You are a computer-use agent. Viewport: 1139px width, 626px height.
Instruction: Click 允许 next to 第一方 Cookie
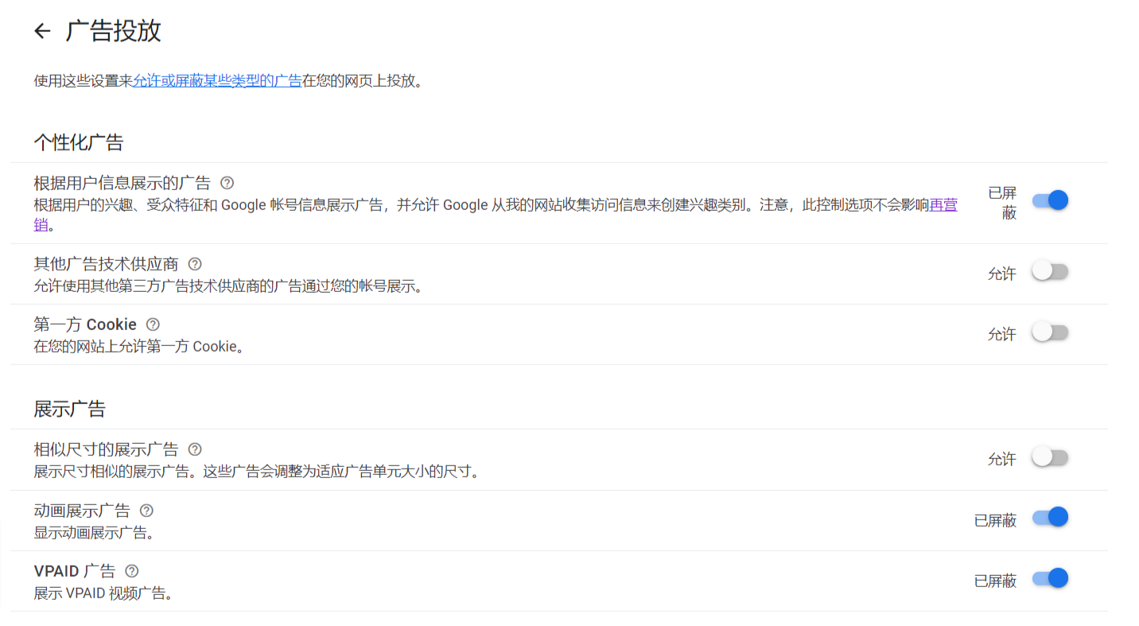(1001, 334)
